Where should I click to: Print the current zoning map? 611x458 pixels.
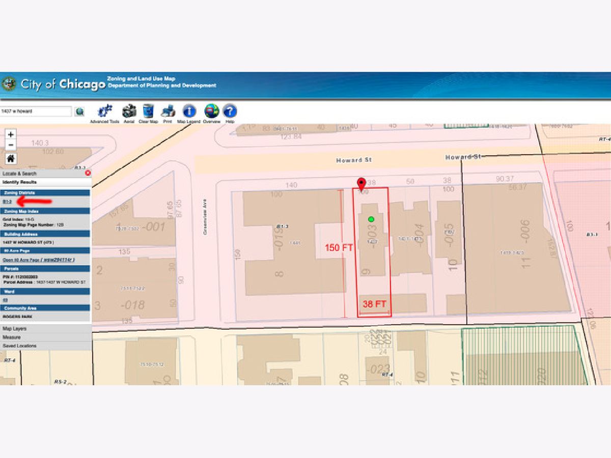pos(168,111)
